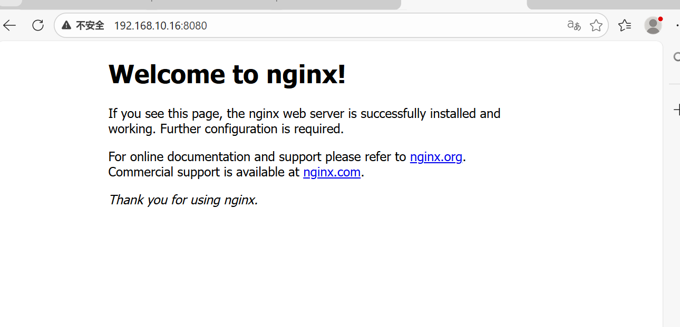Click the 'For online documentation and support' text
680x327 pixels.
pyautogui.click(x=215, y=157)
